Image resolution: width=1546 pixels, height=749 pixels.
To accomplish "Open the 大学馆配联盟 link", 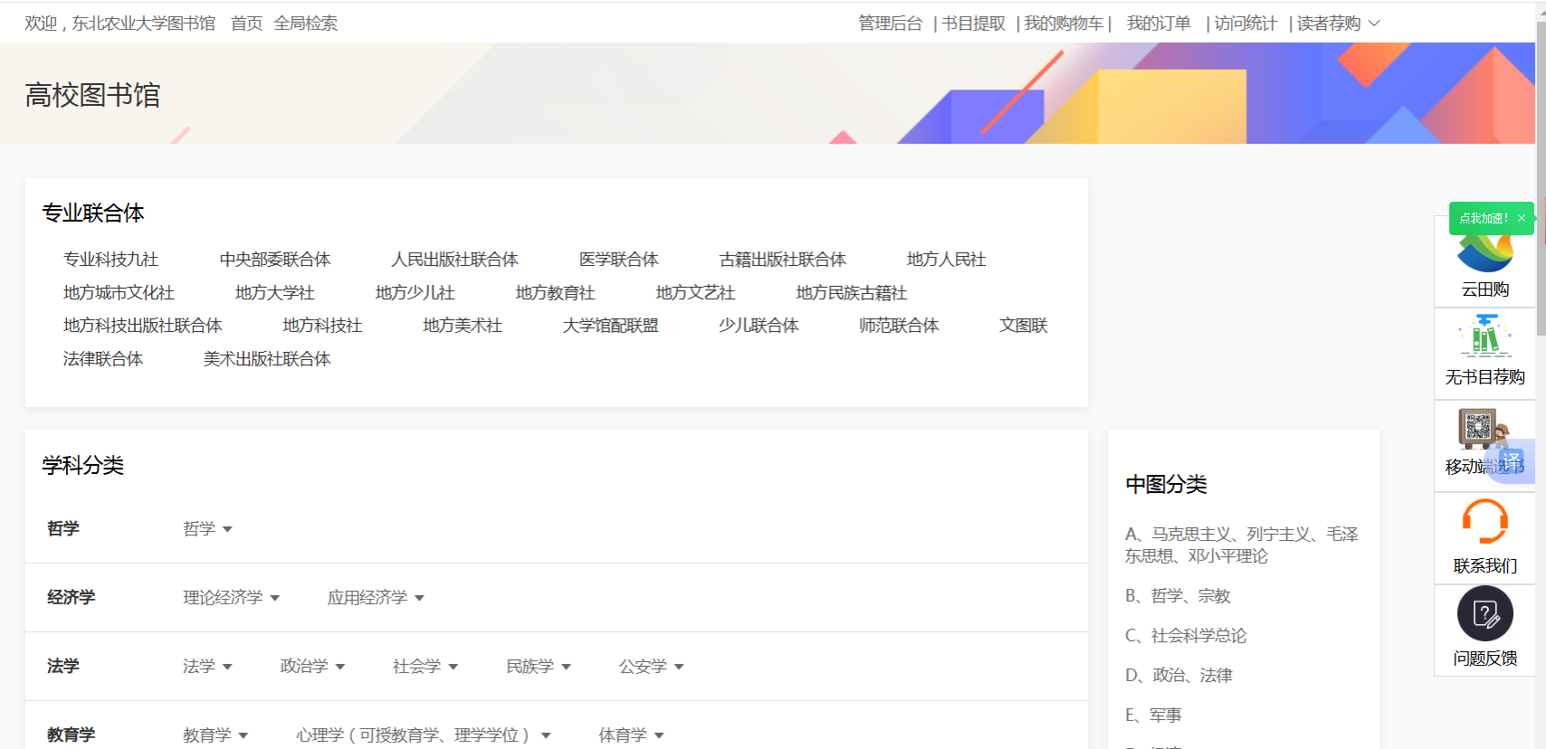I will pos(610,326).
